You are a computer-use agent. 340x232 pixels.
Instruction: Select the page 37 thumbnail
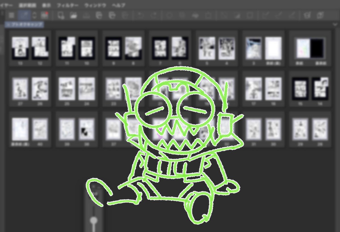(x=114, y=129)
